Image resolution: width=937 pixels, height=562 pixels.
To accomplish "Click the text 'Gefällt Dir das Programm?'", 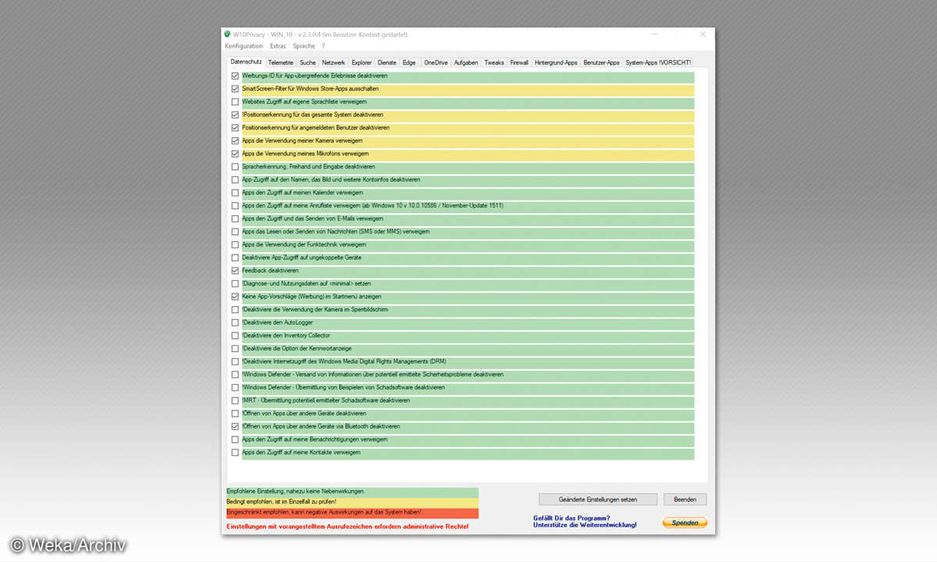I will (x=572, y=518).
